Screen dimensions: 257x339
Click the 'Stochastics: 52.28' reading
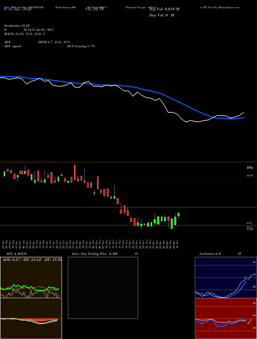pos(16,26)
